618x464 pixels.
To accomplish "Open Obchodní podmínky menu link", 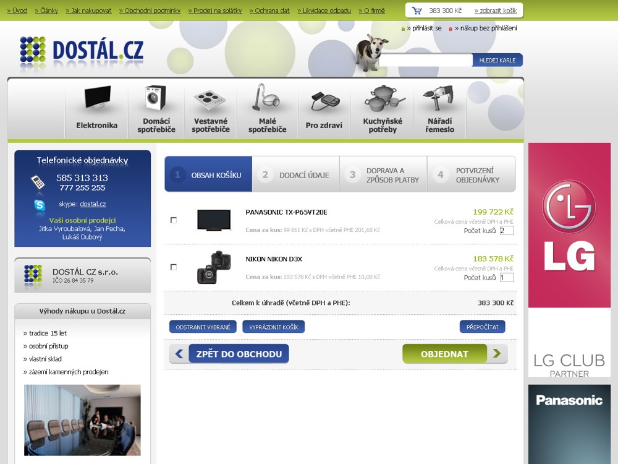I will click(x=150, y=11).
